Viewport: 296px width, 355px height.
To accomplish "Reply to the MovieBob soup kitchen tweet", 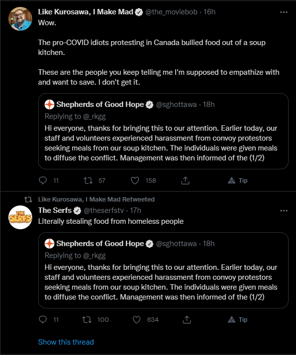I will point(43,180).
